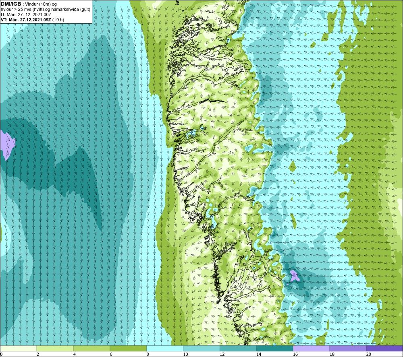Image resolution: width=403 pixels, height=357 pixels.
Task: Click the scale label '16'
Action: tap(295, 354)
